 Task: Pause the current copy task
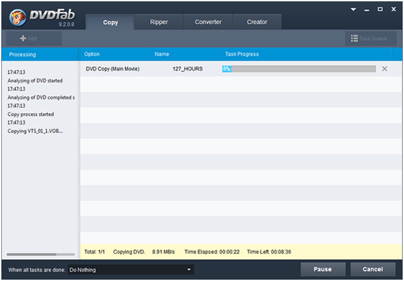pyautogui.click(x=324, y=270)
